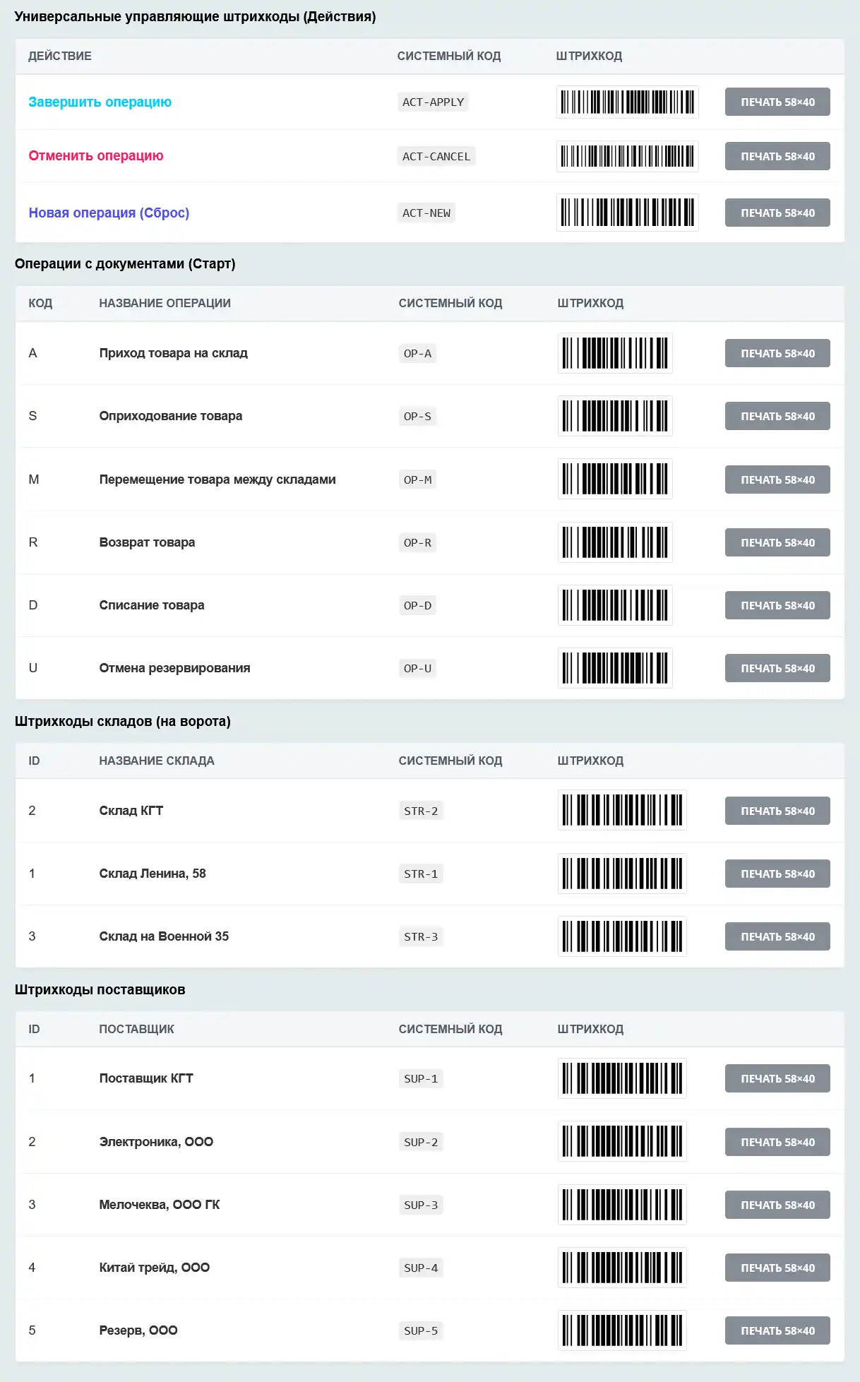Select the Новая операция (Сброс) link
The height and width of the screenshot is (1382, 860).
[x=109, y=213]
